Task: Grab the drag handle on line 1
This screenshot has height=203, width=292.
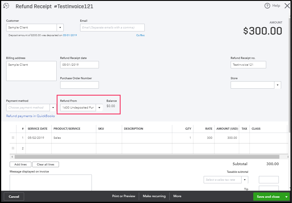Action: coord(13,138)
